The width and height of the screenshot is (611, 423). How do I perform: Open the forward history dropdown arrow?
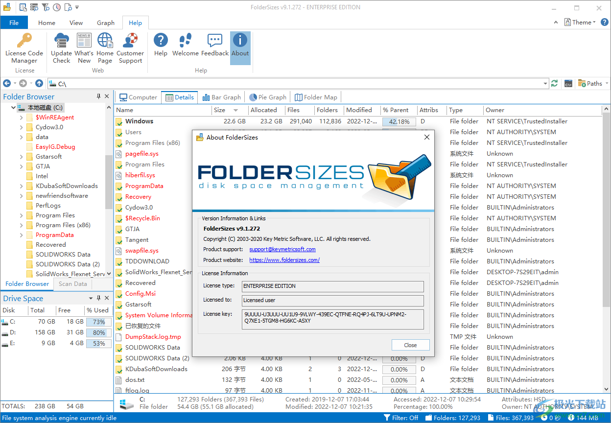30,84
